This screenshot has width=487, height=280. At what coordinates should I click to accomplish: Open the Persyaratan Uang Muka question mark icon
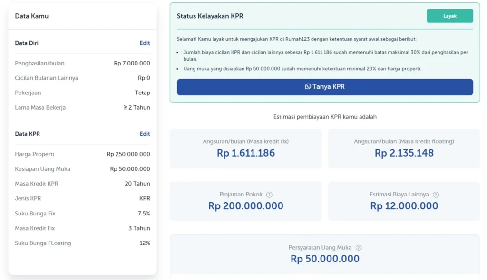(359, 247)
